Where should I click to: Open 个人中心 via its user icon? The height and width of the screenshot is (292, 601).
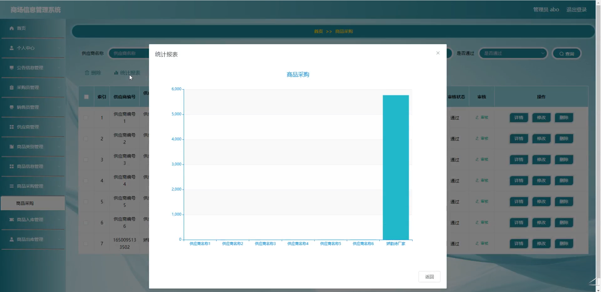(12, 48)
